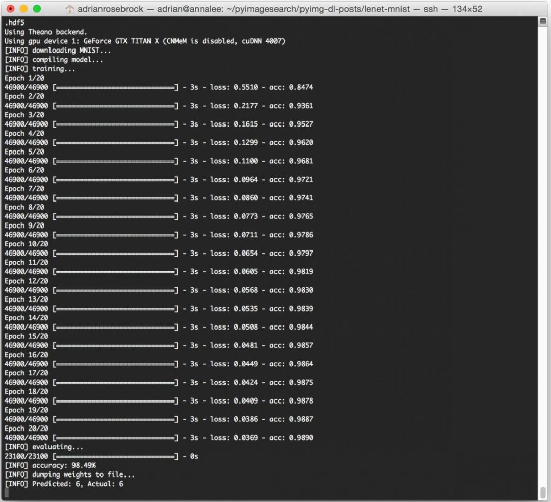Image resolution: width=551 pixels, height=502 pixels.
Task: Click 'Epoch 7/20' text
Action: 24,189
